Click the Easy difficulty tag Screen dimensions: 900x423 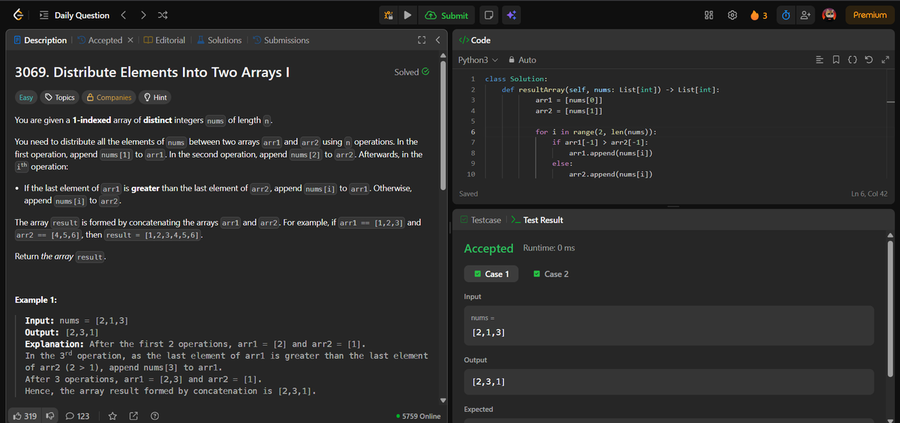point(25,97)
